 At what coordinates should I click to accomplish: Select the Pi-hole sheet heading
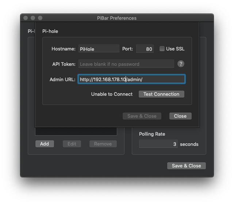(x=50, y=31)
